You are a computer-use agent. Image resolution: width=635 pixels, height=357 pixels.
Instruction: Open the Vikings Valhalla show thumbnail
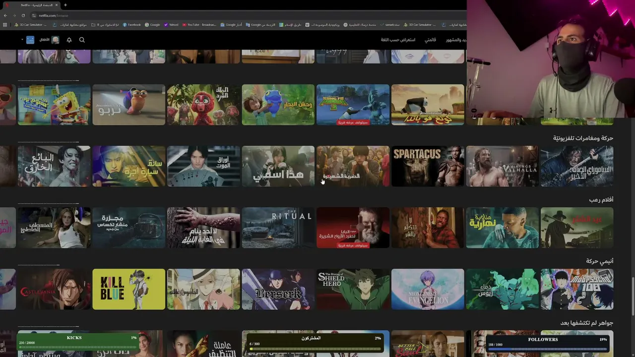502,166
